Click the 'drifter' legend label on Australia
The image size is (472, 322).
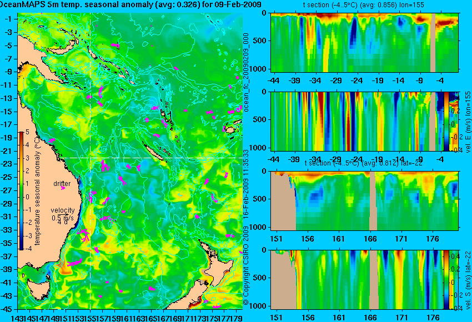62,184
